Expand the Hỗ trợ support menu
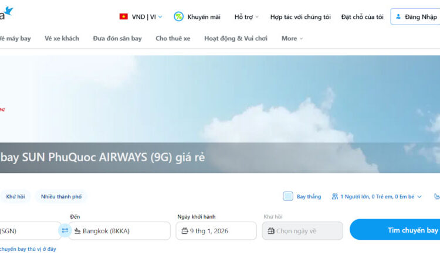The height and width of the screenshot is (262, 440). click(246, 17)
